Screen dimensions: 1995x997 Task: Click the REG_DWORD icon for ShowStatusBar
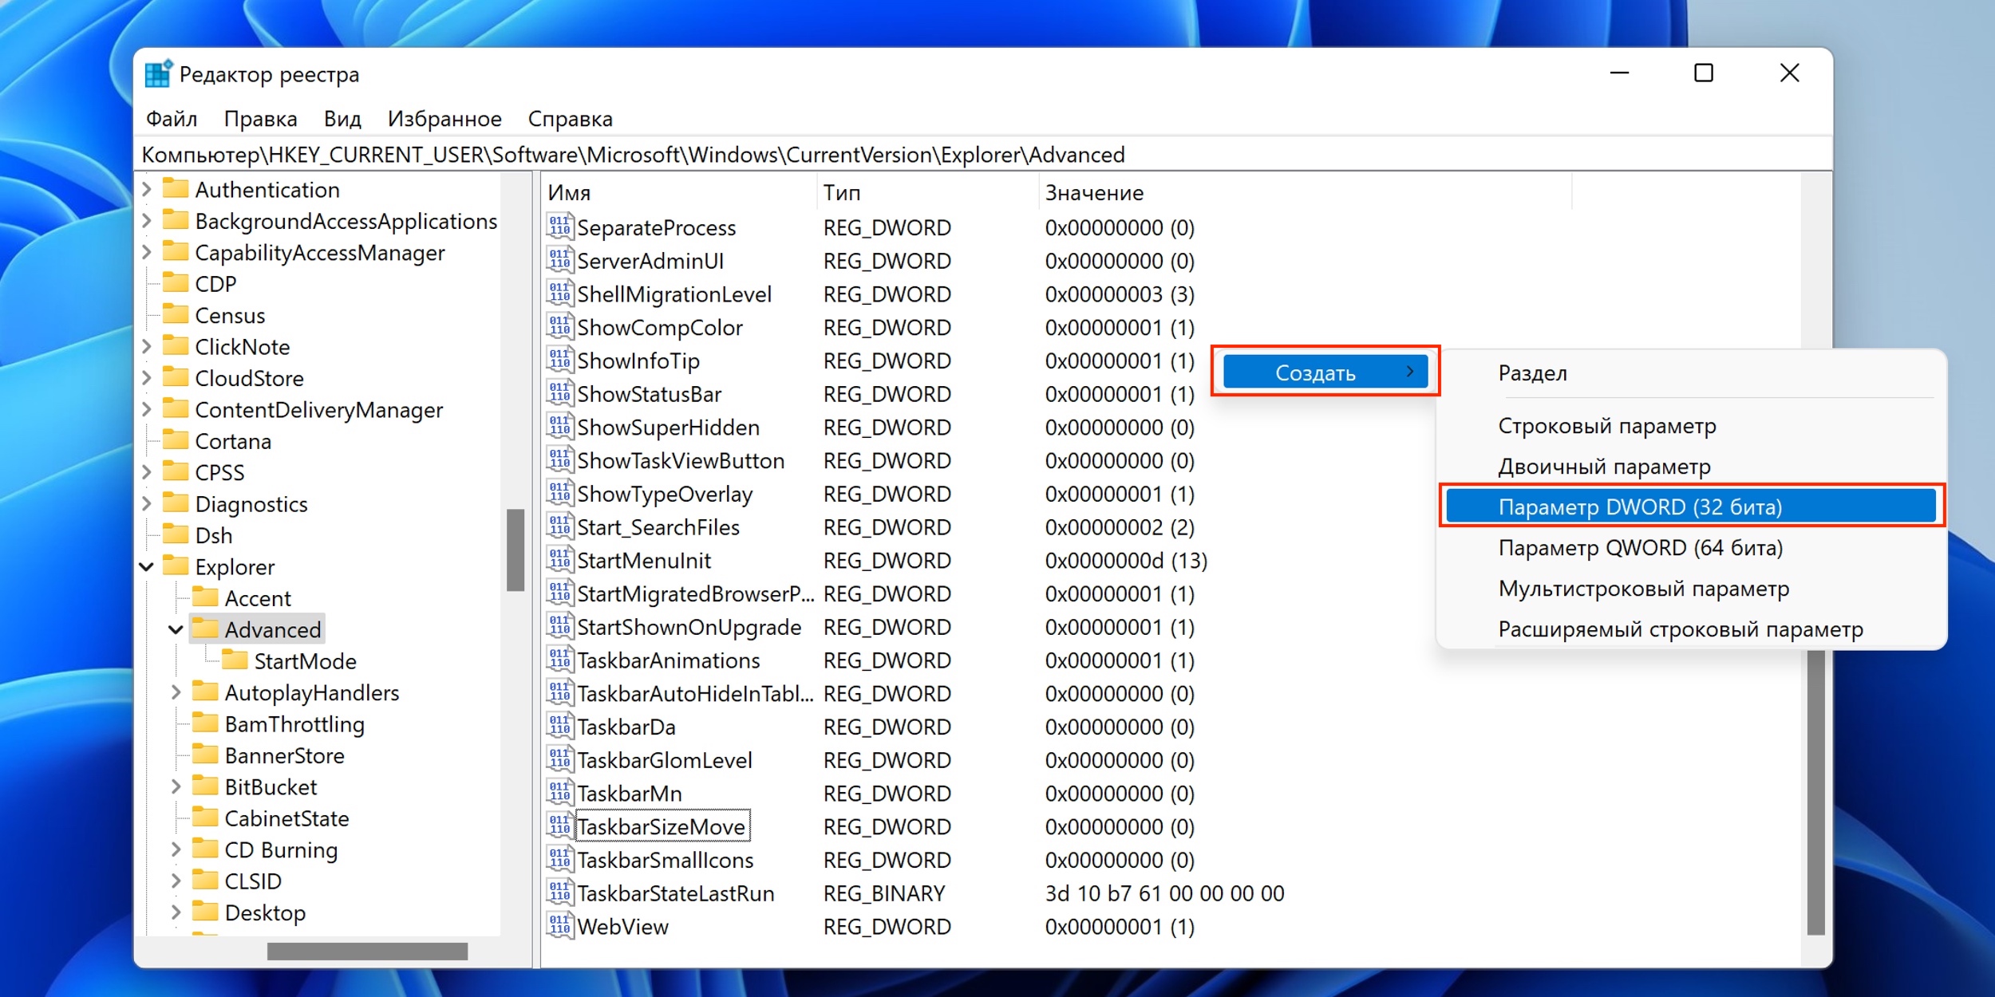pos(556,393)
